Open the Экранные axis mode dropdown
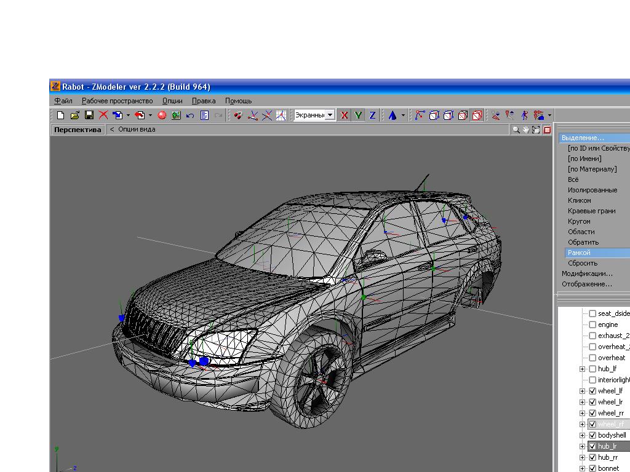This screenshot has height=472, width=630. [330, 115]
